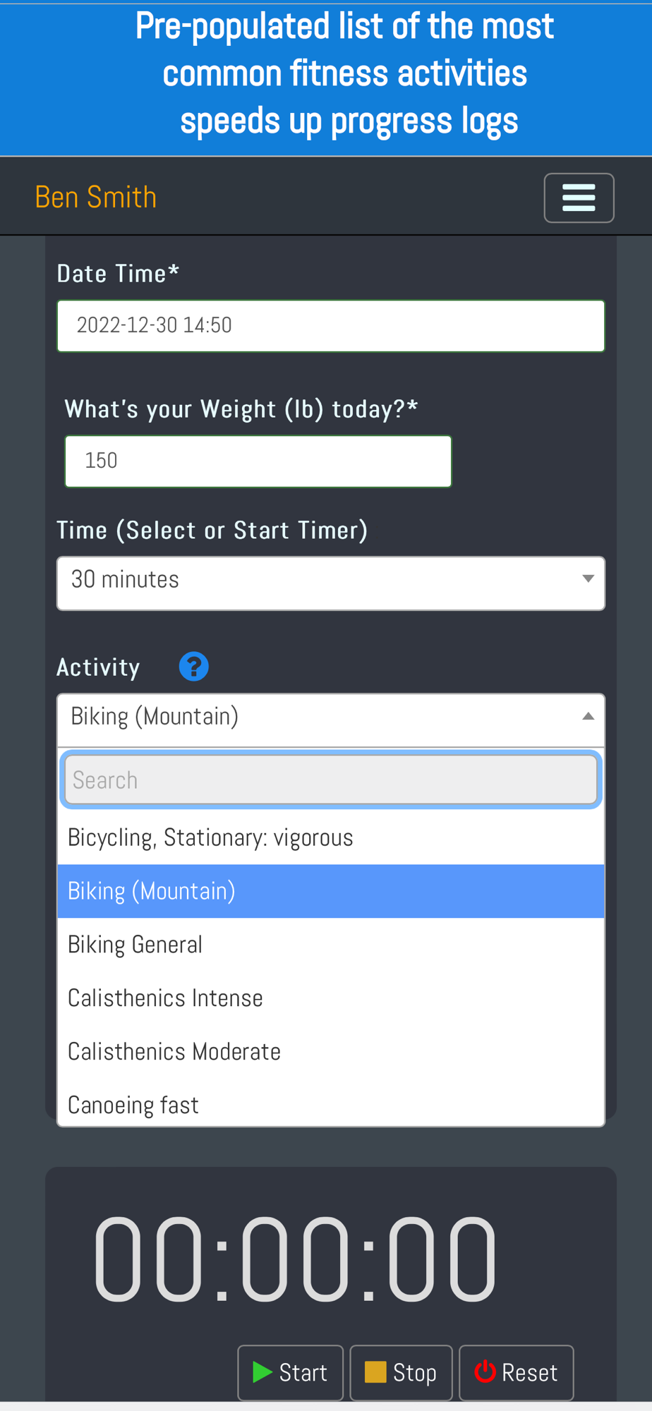Click the 00:00:00 timer display
Viewport: 652px width, 1411px height.
click(x=295, y=1258)
